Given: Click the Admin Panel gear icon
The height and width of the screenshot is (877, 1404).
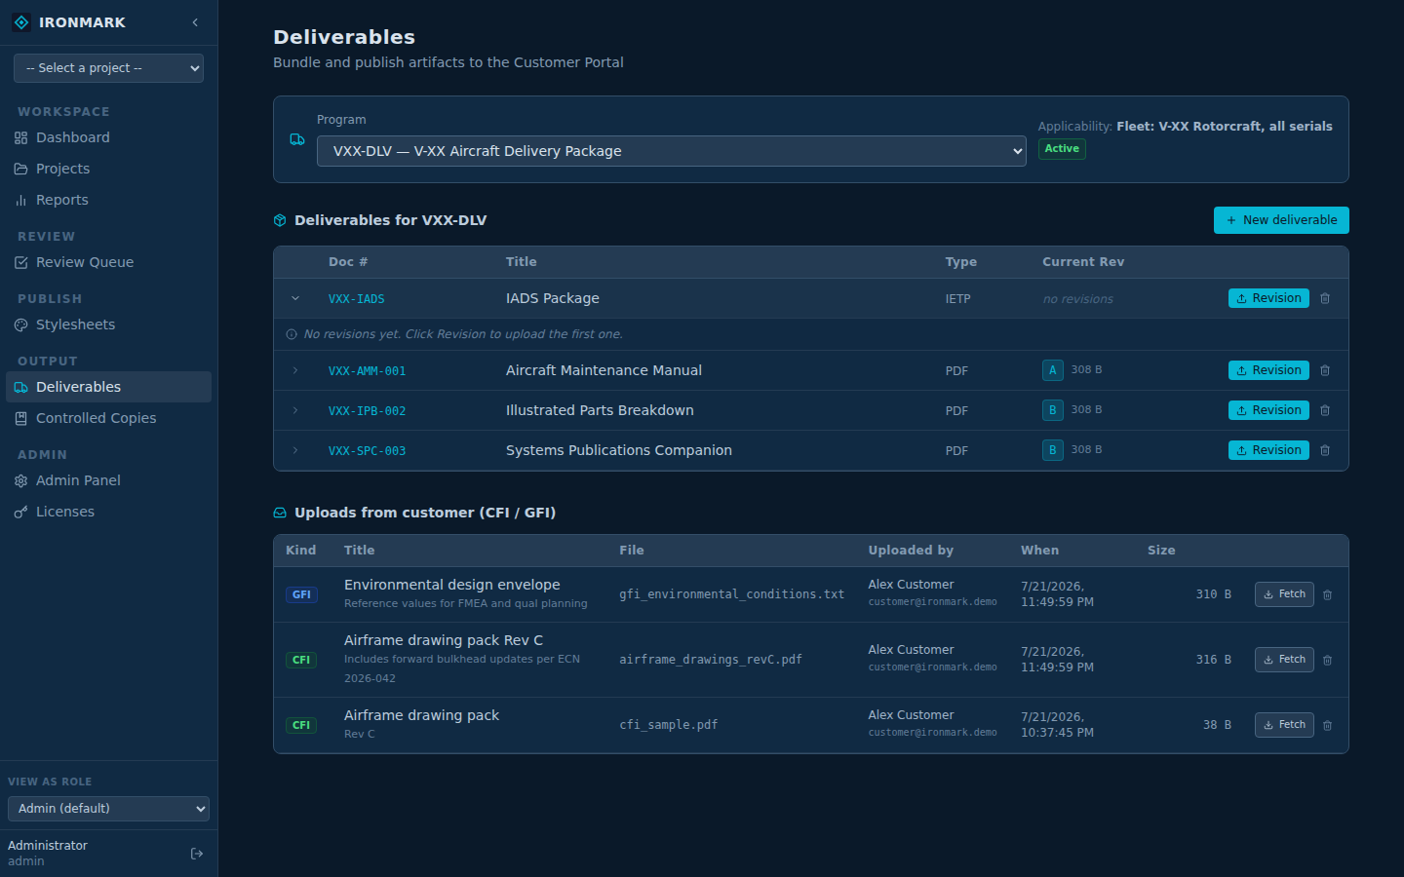Looking at the screenshot, I should 21,481.
